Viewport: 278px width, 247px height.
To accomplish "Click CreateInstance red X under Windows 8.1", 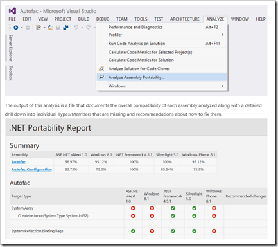I will (x=152, y=216).
